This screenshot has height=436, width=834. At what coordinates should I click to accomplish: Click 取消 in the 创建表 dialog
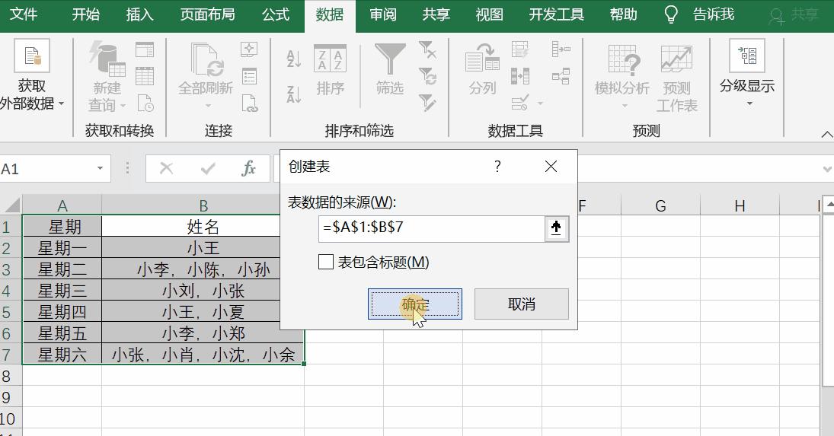pyautogui.click(x=521, y=304)
